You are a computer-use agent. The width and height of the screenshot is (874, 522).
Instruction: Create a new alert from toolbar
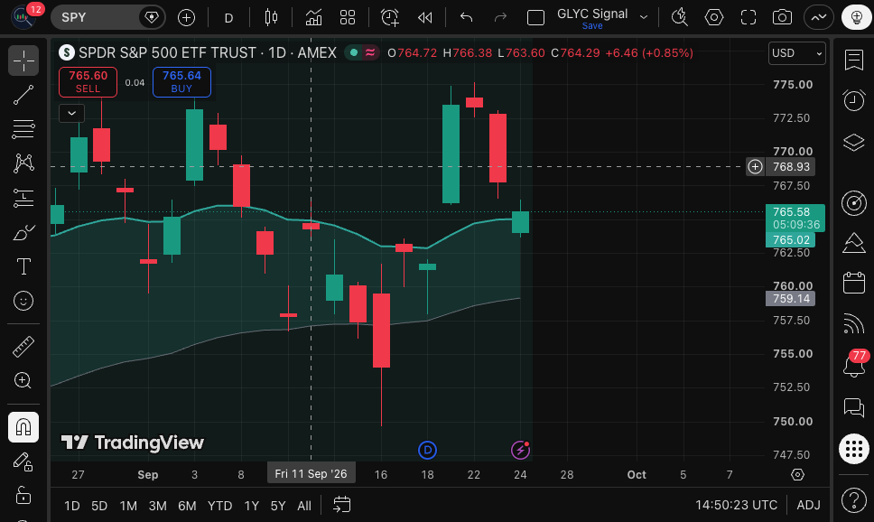(x=390, y=18)
